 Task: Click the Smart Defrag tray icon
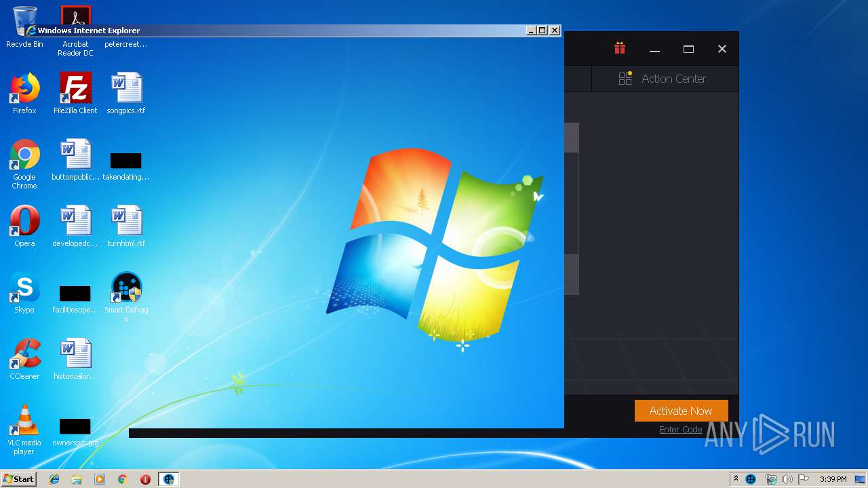coord(751,479)
